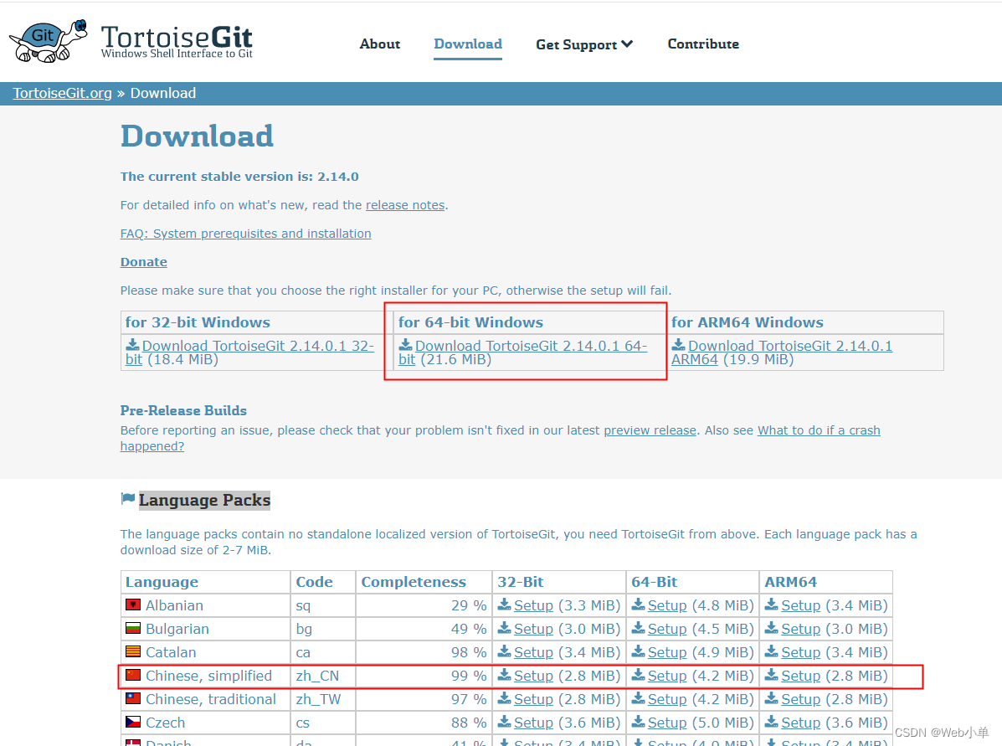Click the Catalan flag icon
The image size is (1002, 746).
(x=133, y=651)
